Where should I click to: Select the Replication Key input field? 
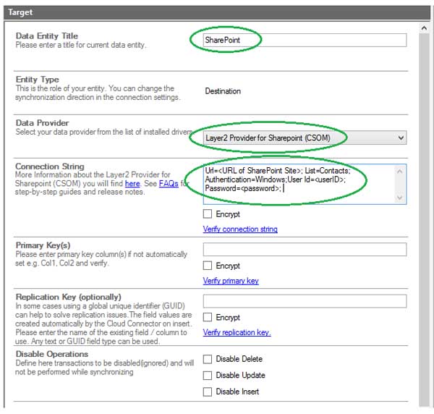tap(304, 301)
